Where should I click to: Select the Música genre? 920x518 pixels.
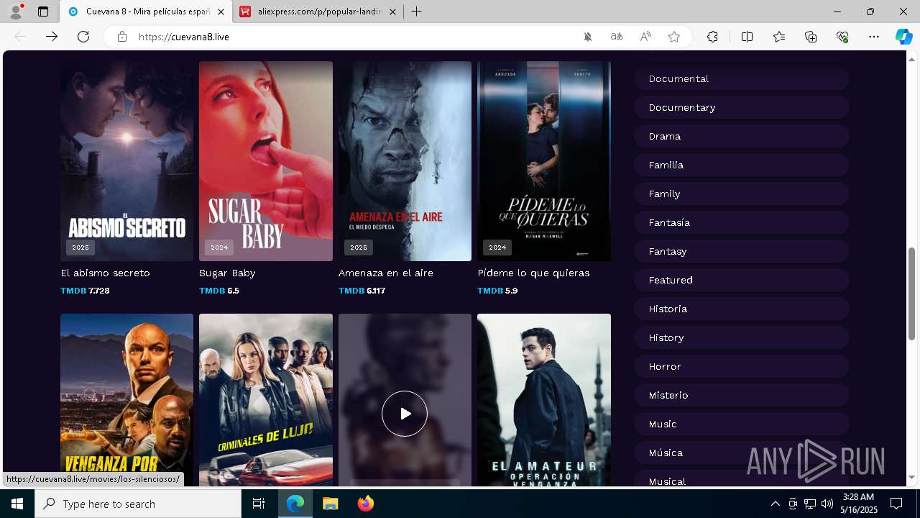coord(742,453)
